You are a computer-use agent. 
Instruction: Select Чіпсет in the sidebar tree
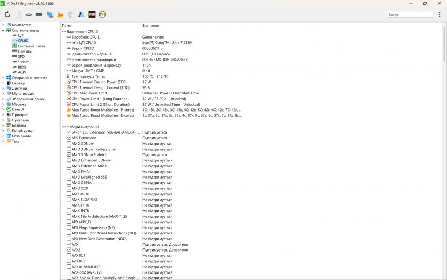coord(23,62)
